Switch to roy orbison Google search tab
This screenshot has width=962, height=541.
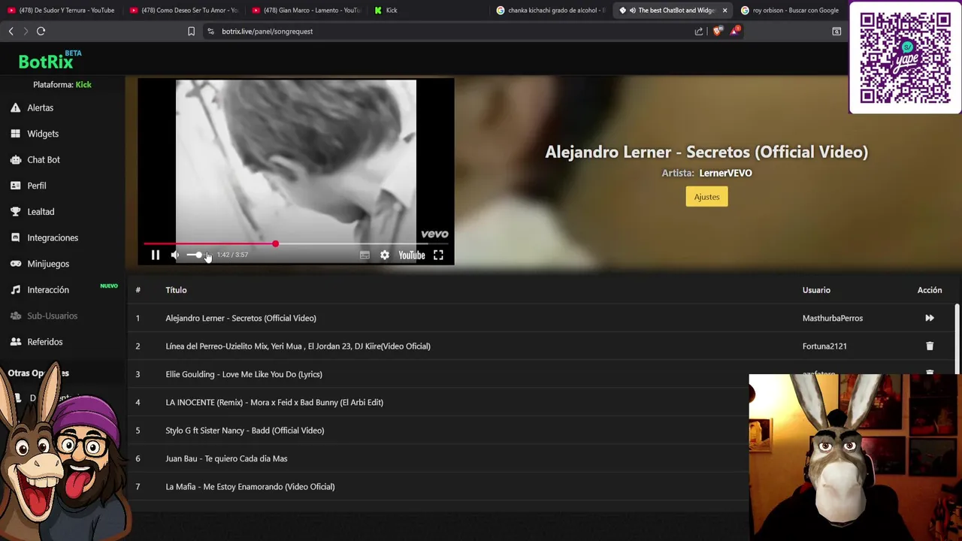[x=790, y=11]
